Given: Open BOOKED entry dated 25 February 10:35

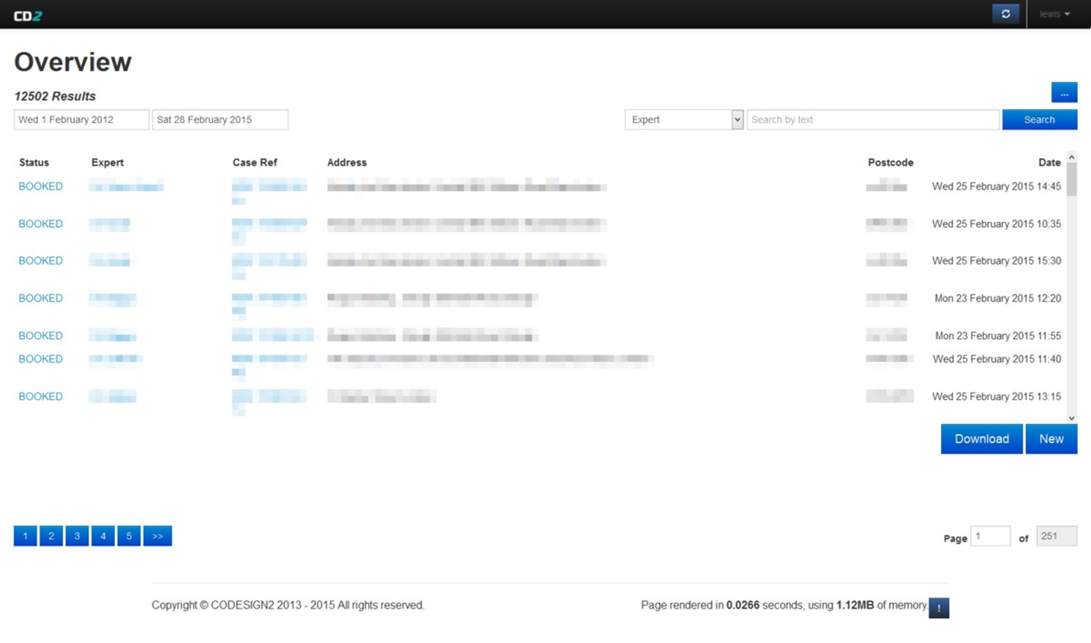Looking at the screenshot, I should pos(41,224).
